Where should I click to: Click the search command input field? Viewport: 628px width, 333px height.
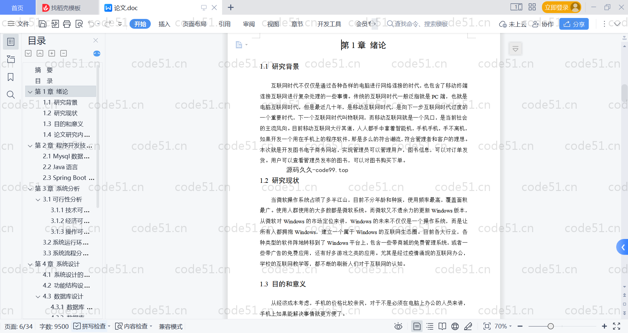(x=421, y=24)
